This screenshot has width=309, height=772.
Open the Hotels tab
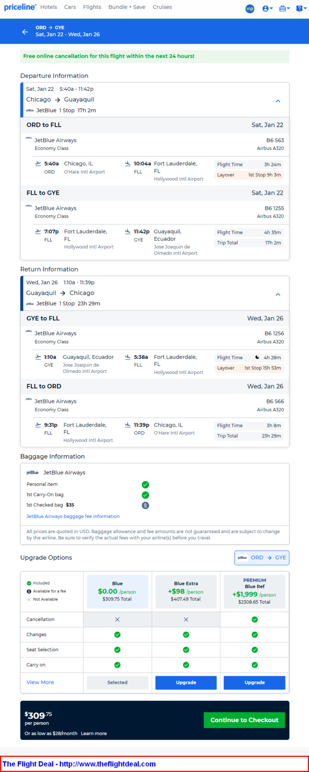(x=48, y=7)
